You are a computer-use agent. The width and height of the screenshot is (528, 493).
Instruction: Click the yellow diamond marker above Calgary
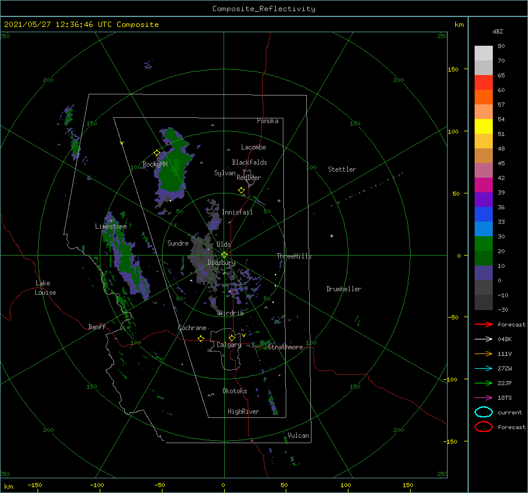[232, 338]
